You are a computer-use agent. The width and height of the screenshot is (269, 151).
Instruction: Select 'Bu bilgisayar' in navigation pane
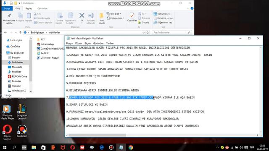(x=15, y=53)
